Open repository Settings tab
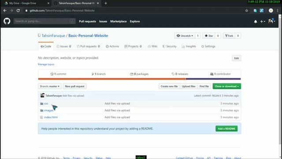 tap(208, 46)
